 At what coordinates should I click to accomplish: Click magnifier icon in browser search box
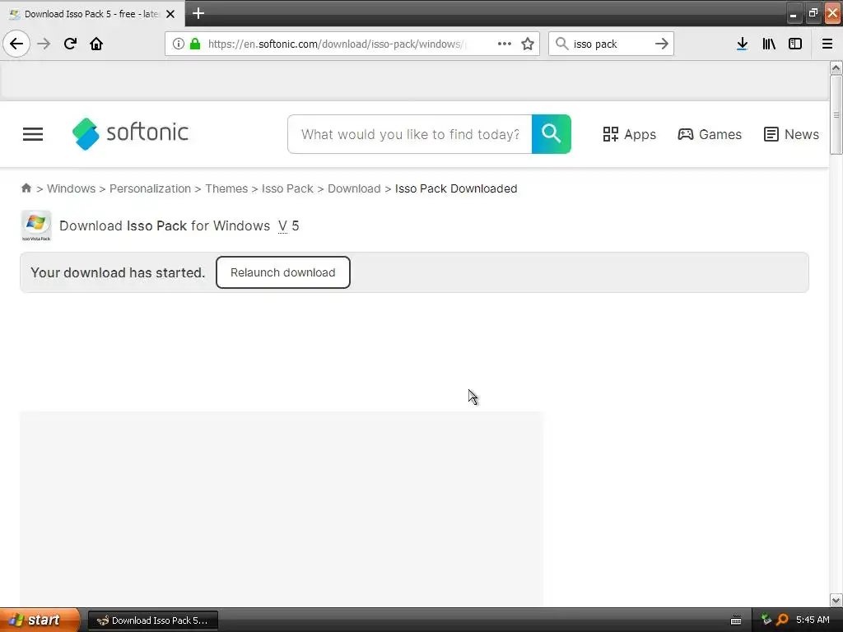[x=561, y=44]
